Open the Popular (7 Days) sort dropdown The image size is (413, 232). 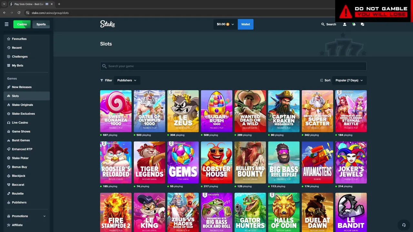click(349, 80)
